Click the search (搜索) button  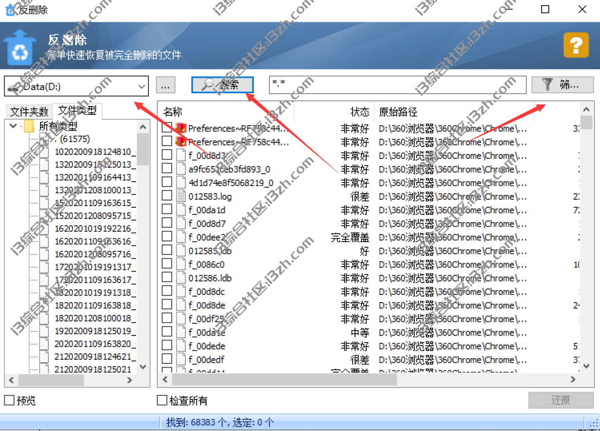click(222, 84)
